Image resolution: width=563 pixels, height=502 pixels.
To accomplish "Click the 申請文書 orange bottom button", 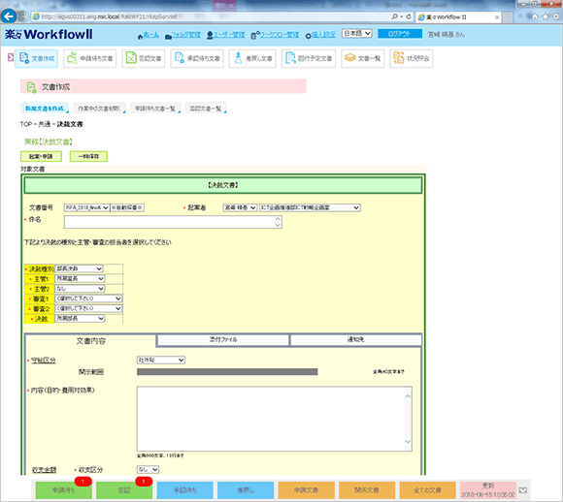I will click(x=307, y=490).
